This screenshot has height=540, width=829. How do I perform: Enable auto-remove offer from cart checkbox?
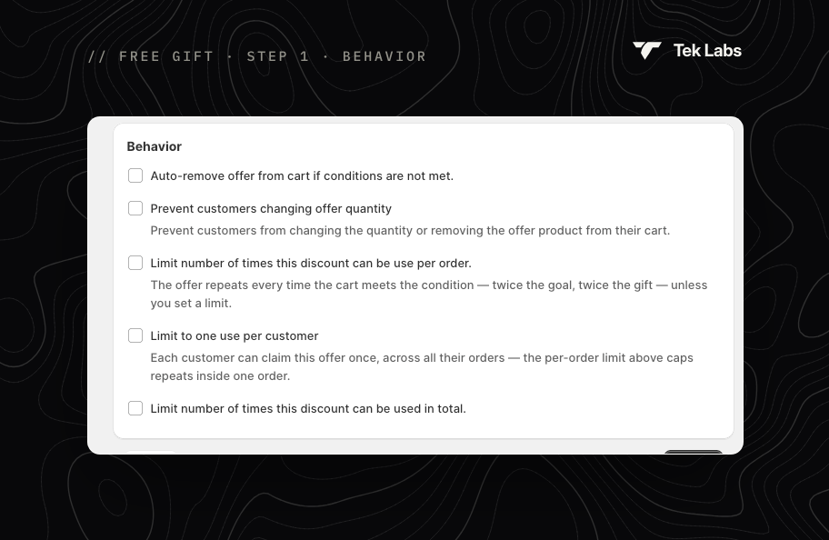[x=135, y=175]
